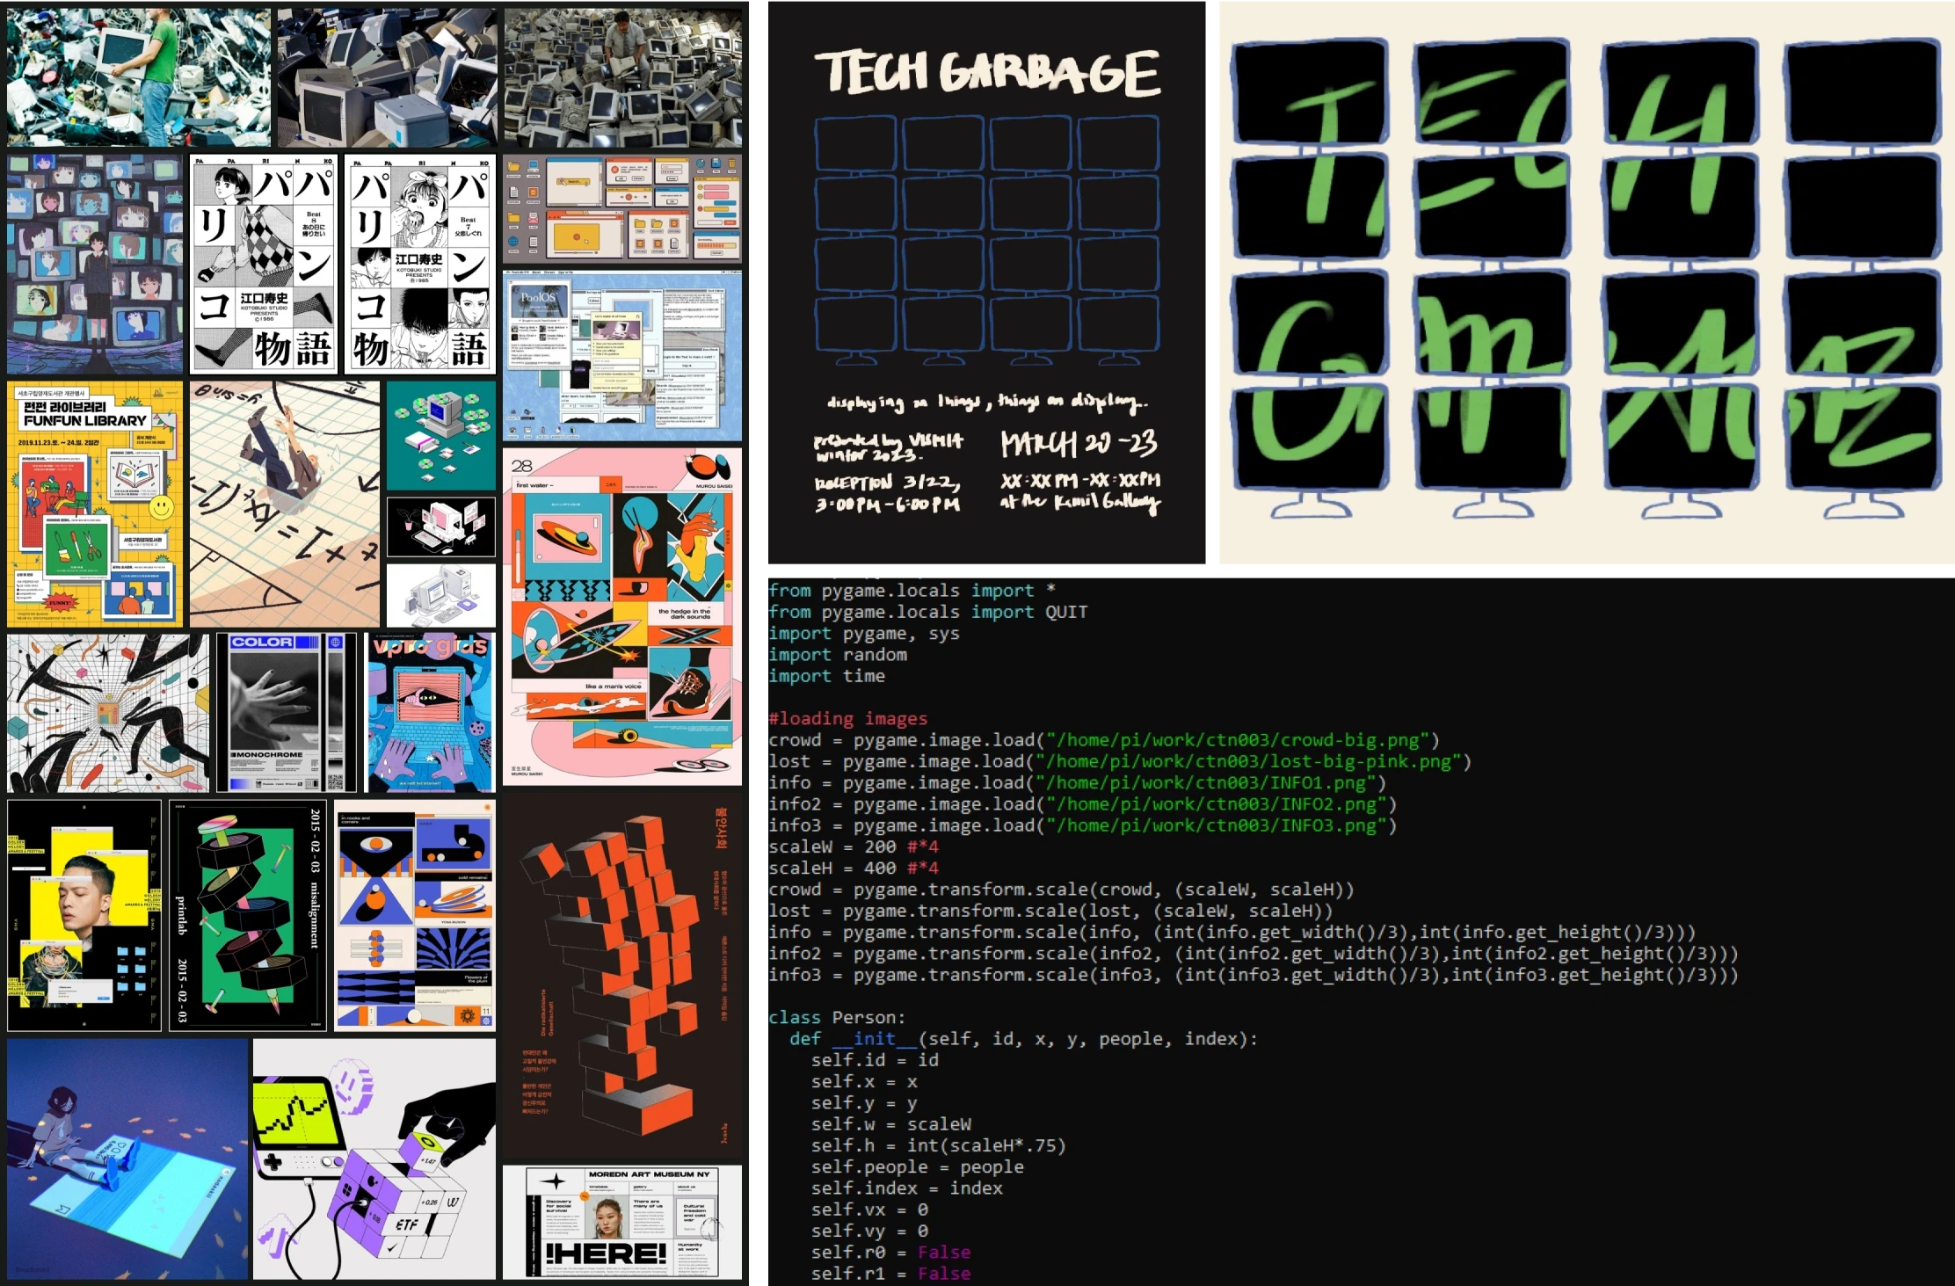The image size is (1955, 1286).
Task: Select the purple cube handheld console illustration
Action: point(374,1159)
